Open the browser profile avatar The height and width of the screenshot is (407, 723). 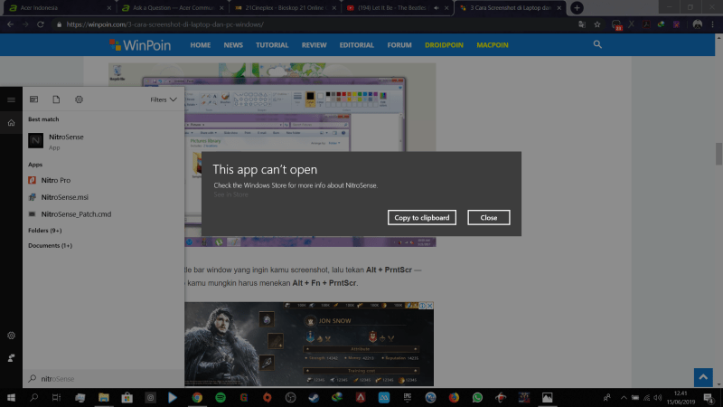coord(697,24)
